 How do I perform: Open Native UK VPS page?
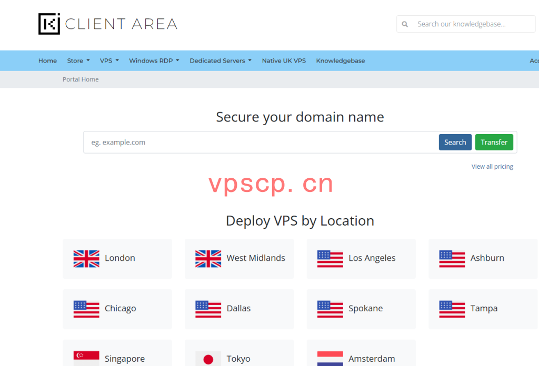284,61
